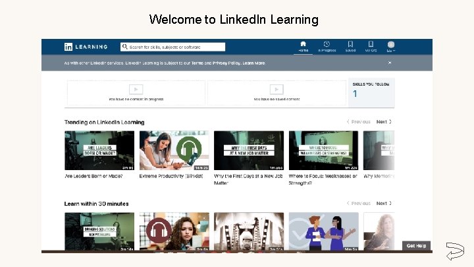Viewport: 474px width, 267px height.
Task: Open the Skills You Follow panel
Action: click(x=371, y=92)
